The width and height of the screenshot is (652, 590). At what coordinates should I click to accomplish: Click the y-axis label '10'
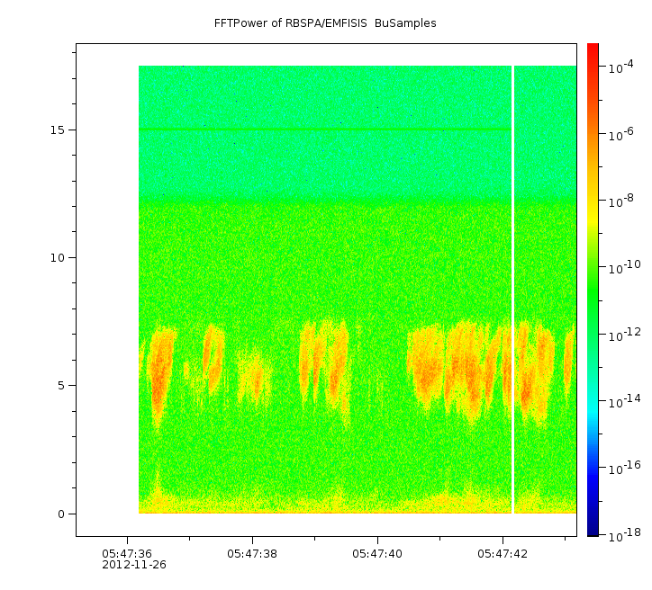point(58,258)
